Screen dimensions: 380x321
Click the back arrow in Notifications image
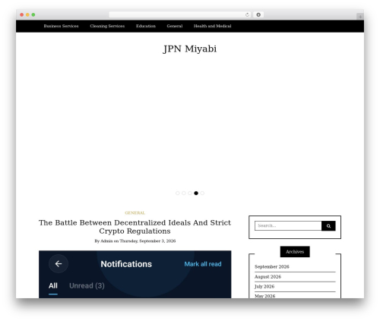click(59, 264)
